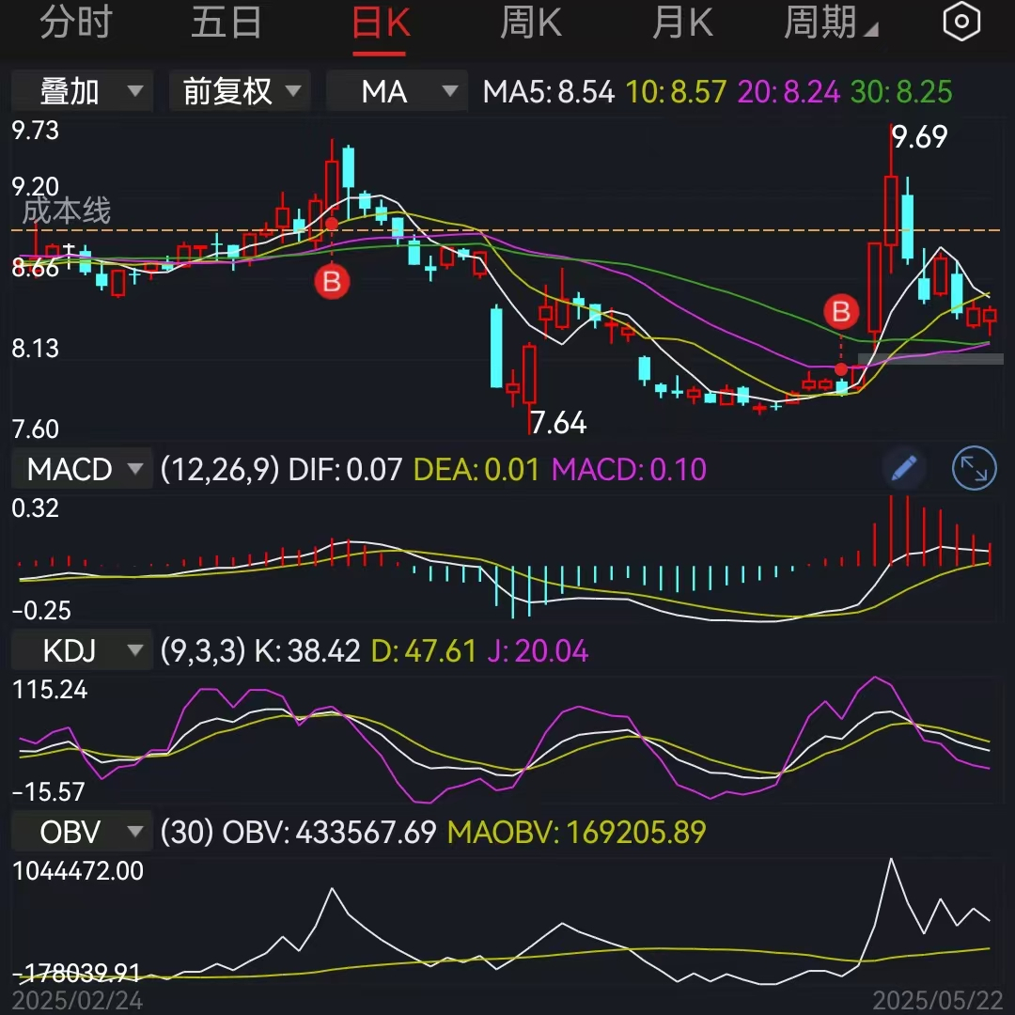Select the pencil drawing tool beside MACD
Screen dimensions: 1015x1015
pyautogui.click(x=903, y=468)
